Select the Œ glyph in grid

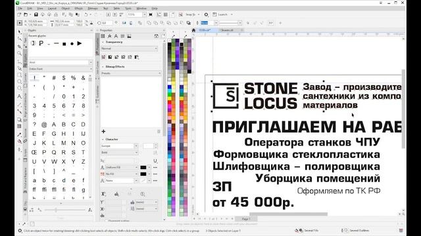coord(34,152)
